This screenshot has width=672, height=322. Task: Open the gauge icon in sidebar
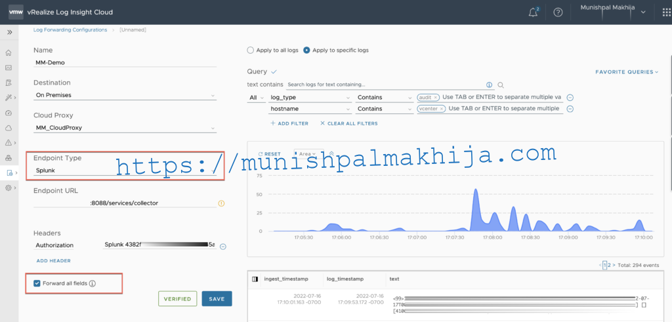click(8, 113)
